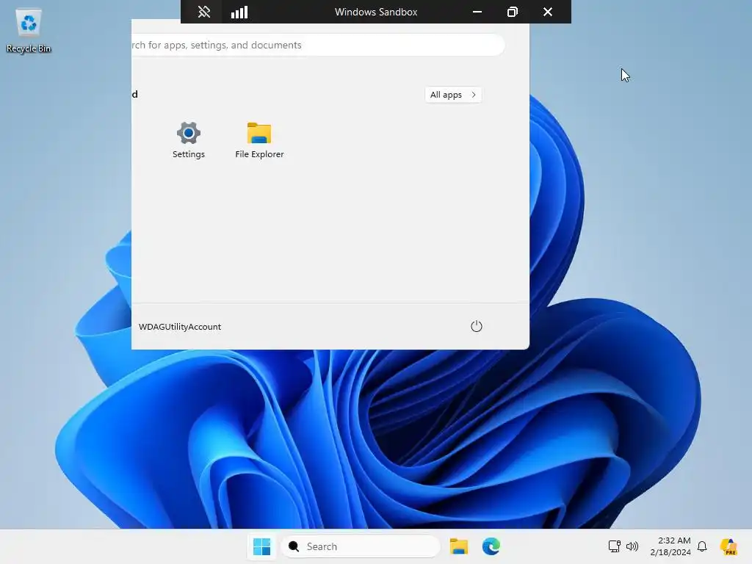Viewport: 752px width, 564px height.
Task: Expand the All apps list
Action: tap(453, 95)
